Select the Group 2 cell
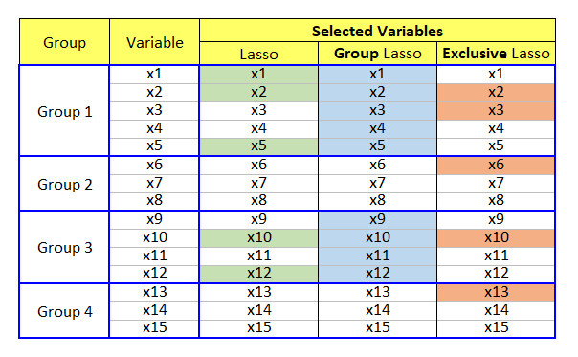 tap(64, 184)
